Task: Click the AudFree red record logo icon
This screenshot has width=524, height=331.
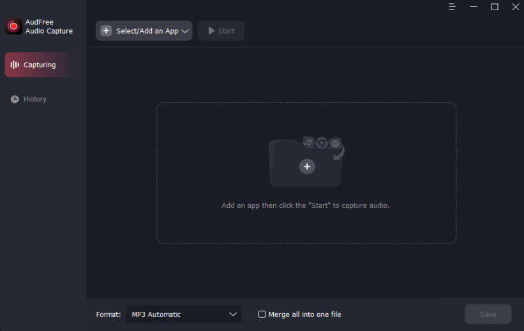Action: pyautogui.click(x=13, y=26)
